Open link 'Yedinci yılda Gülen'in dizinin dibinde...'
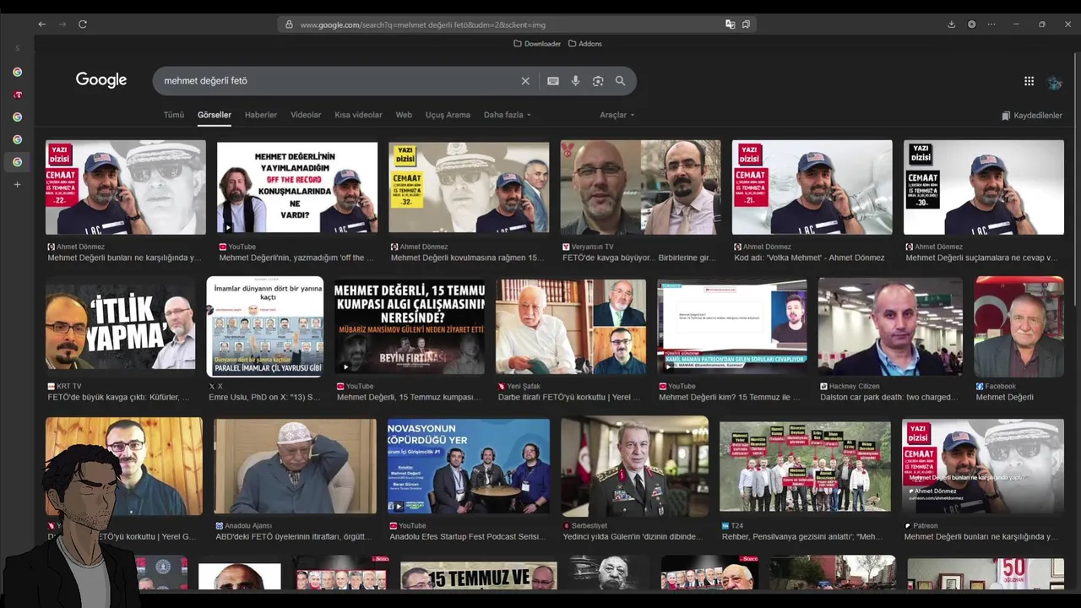 pyautogui.click(x=633, y=537)
